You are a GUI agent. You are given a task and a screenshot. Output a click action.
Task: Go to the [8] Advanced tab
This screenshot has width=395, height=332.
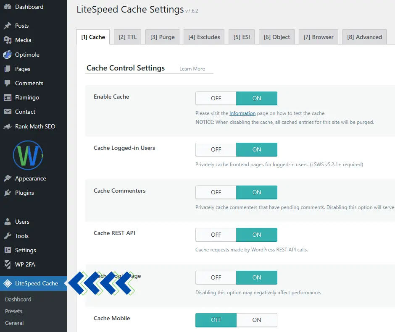pos(364,37)
